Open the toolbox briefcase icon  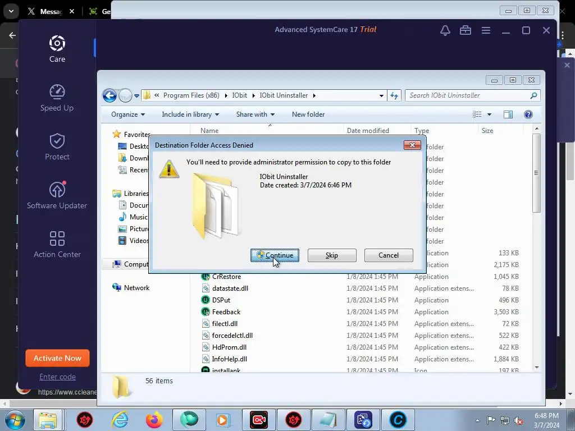point(466,30)
